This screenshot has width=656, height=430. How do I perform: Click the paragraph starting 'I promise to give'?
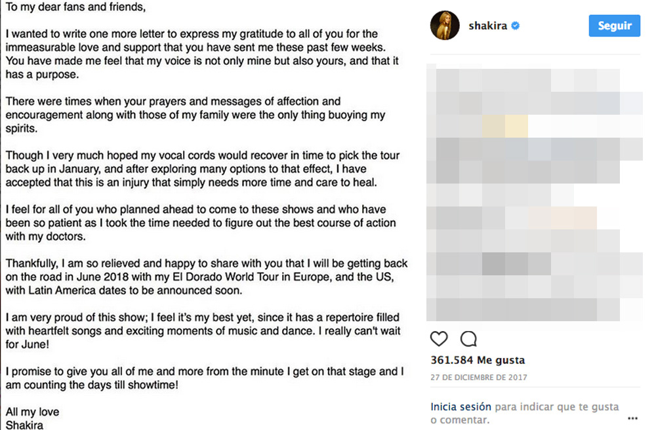(x=205, y=378)
